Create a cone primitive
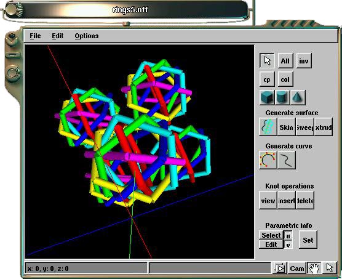The width and height of the screenshot is (342, 279). pyautogui.click(x=298, y=97)
